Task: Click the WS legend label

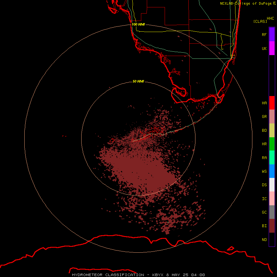Action: tap(264, 171)
